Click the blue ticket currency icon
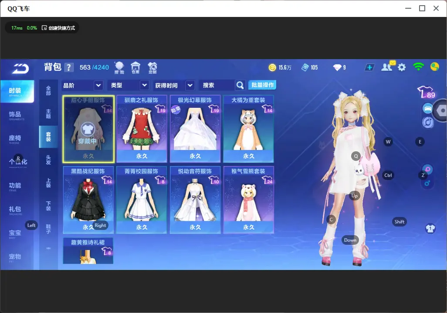The image size is (447, 313). click(305, 67)
